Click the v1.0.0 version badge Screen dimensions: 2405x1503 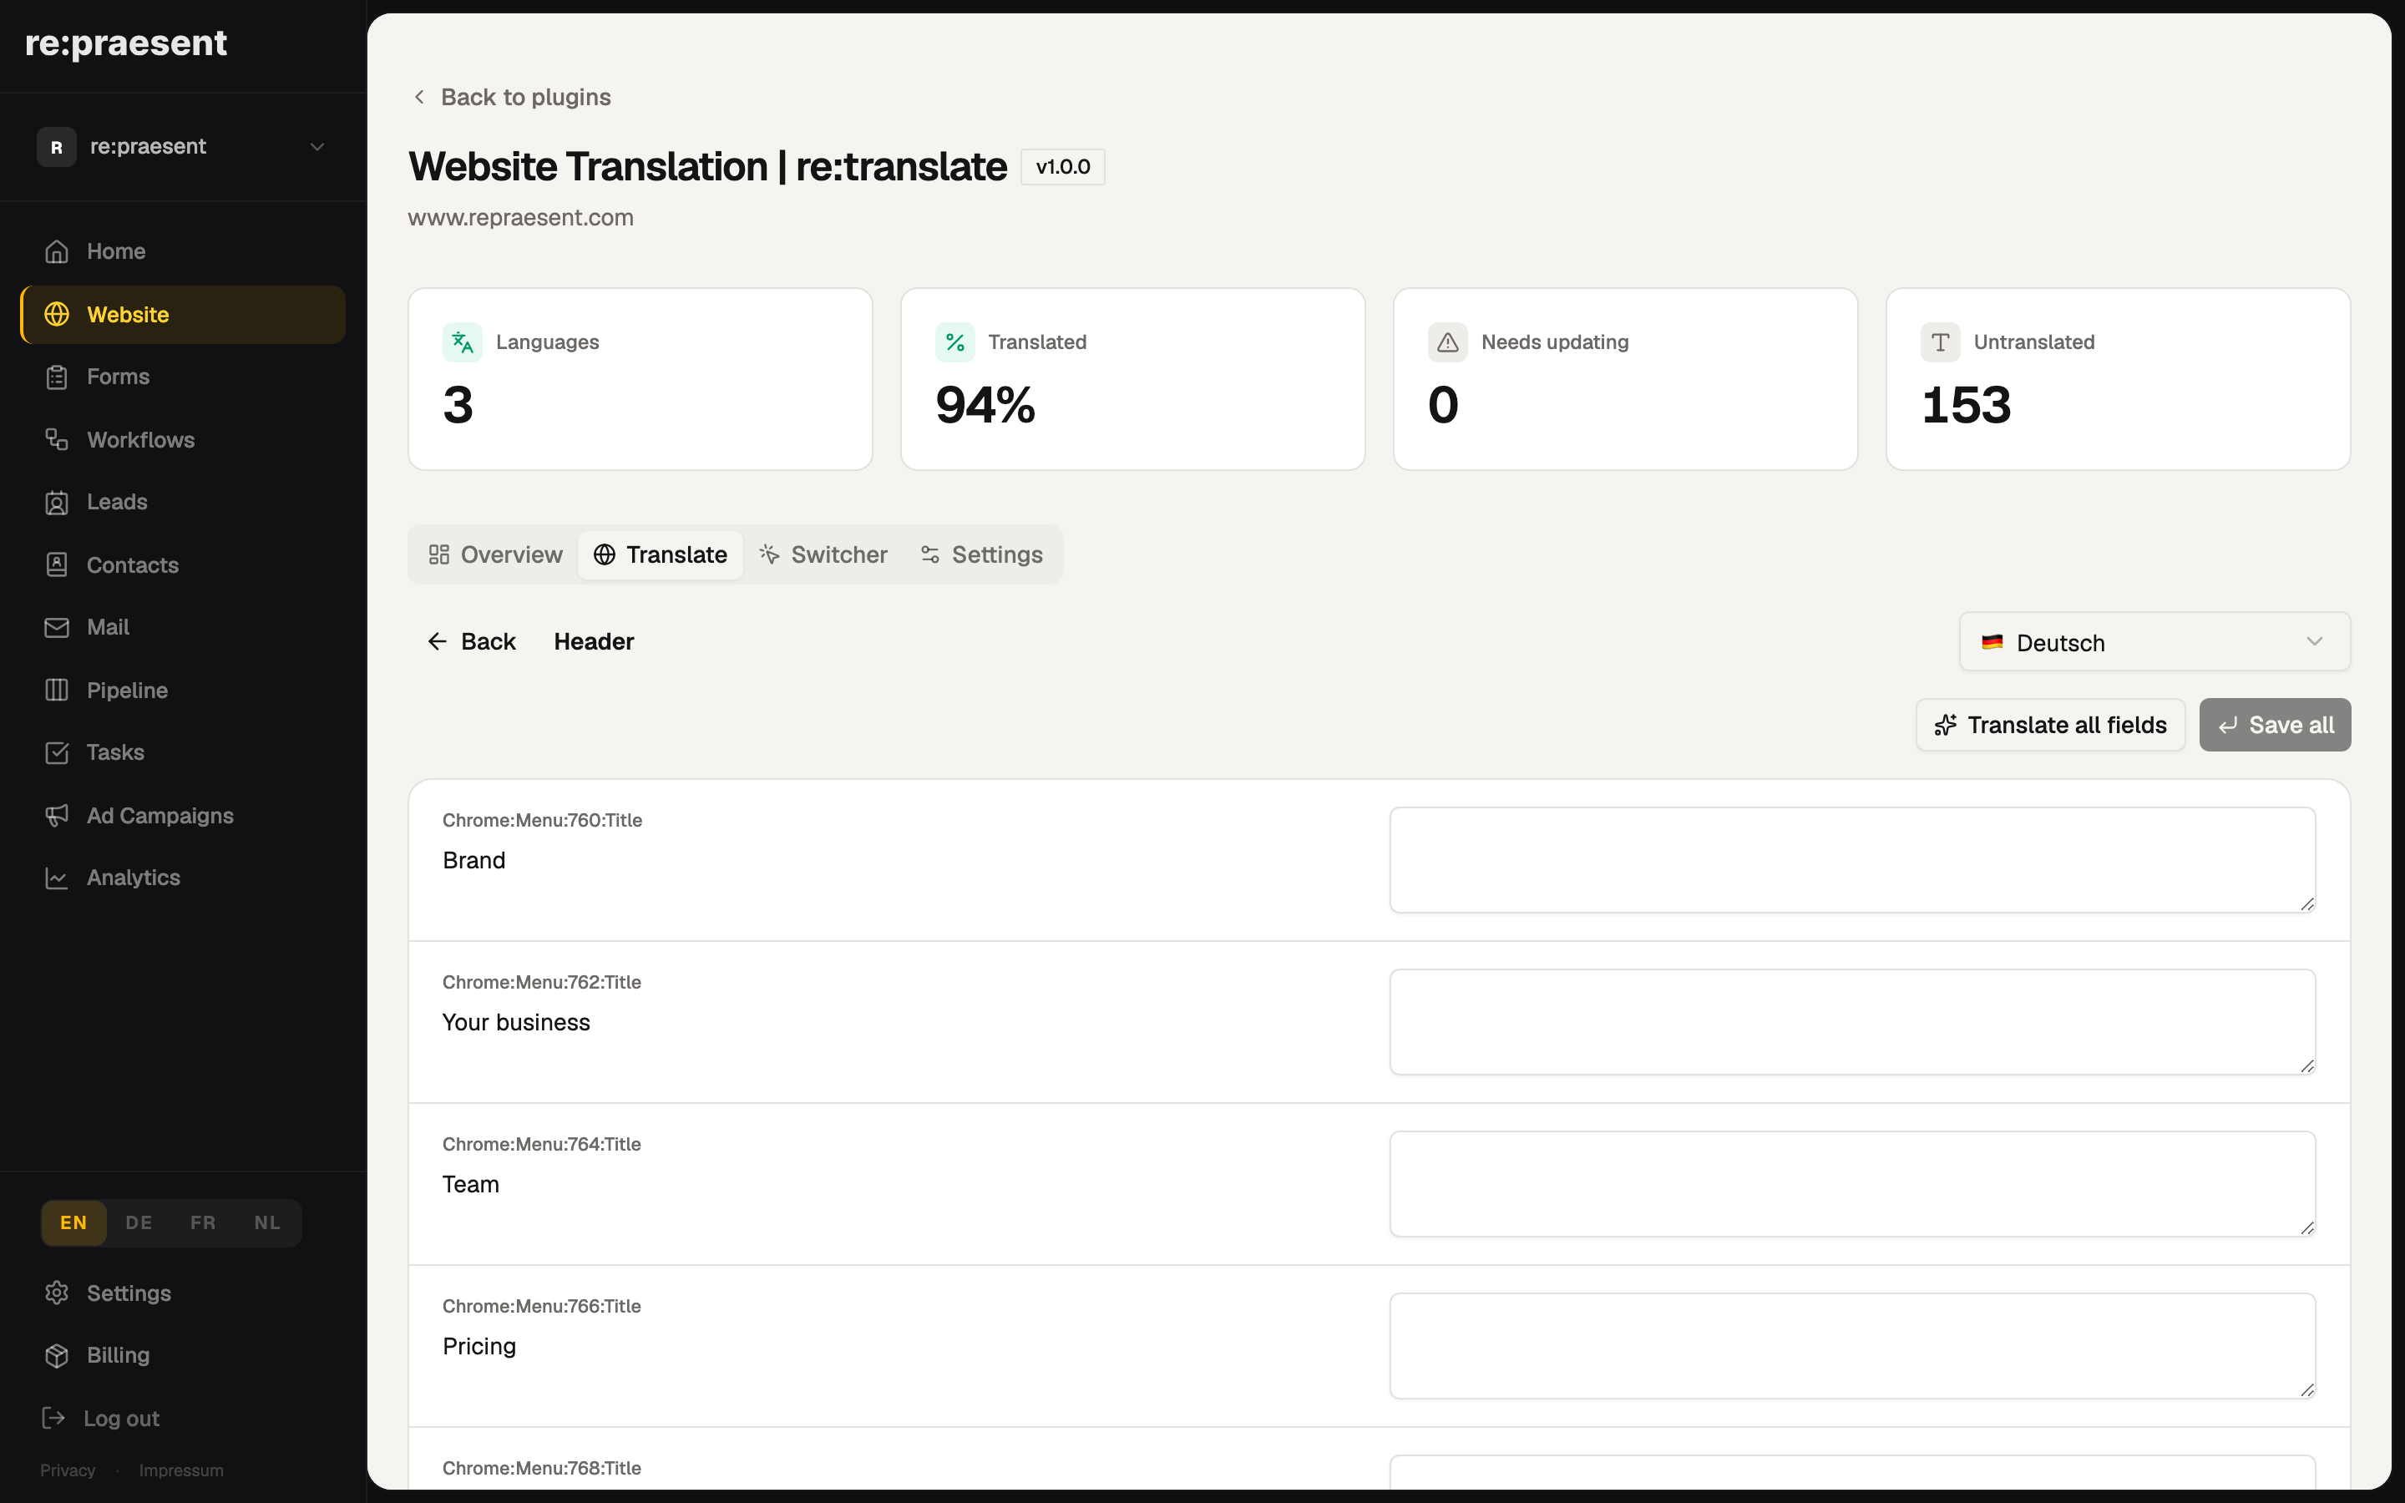click(x=1062, y=167)
